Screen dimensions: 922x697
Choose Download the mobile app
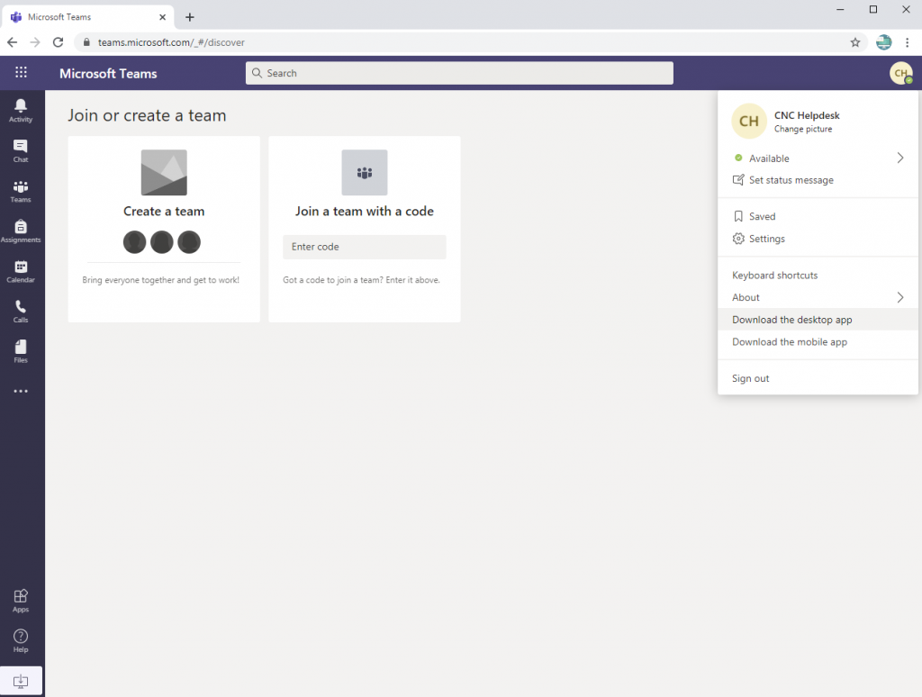coord(789,342)
